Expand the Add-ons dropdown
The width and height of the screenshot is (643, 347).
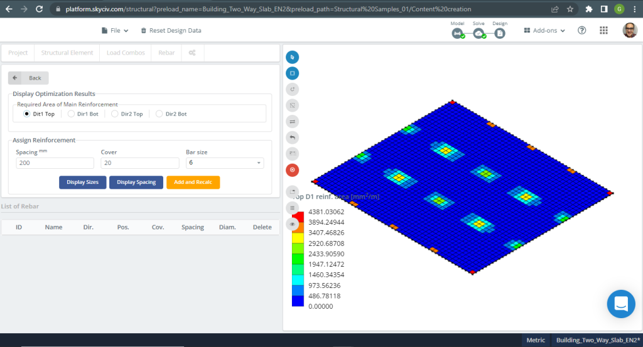click(544, 30)
